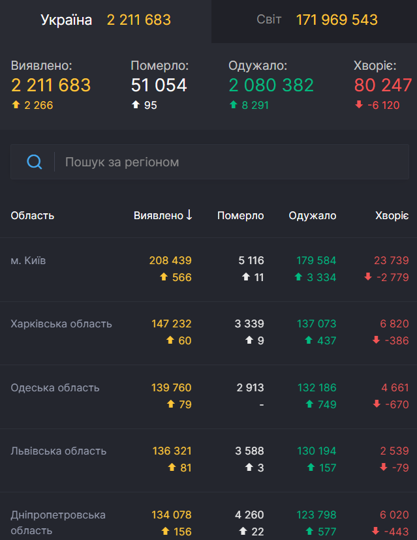Click the red down arrow beside -6 120
The image size is (417, 540).
coord(359,105)
